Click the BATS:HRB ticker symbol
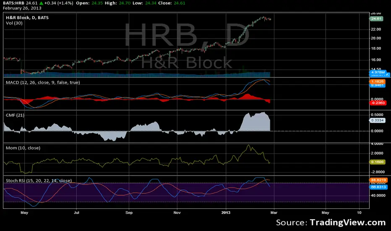This screenshot has height=231, width=391. pos(14,3)
